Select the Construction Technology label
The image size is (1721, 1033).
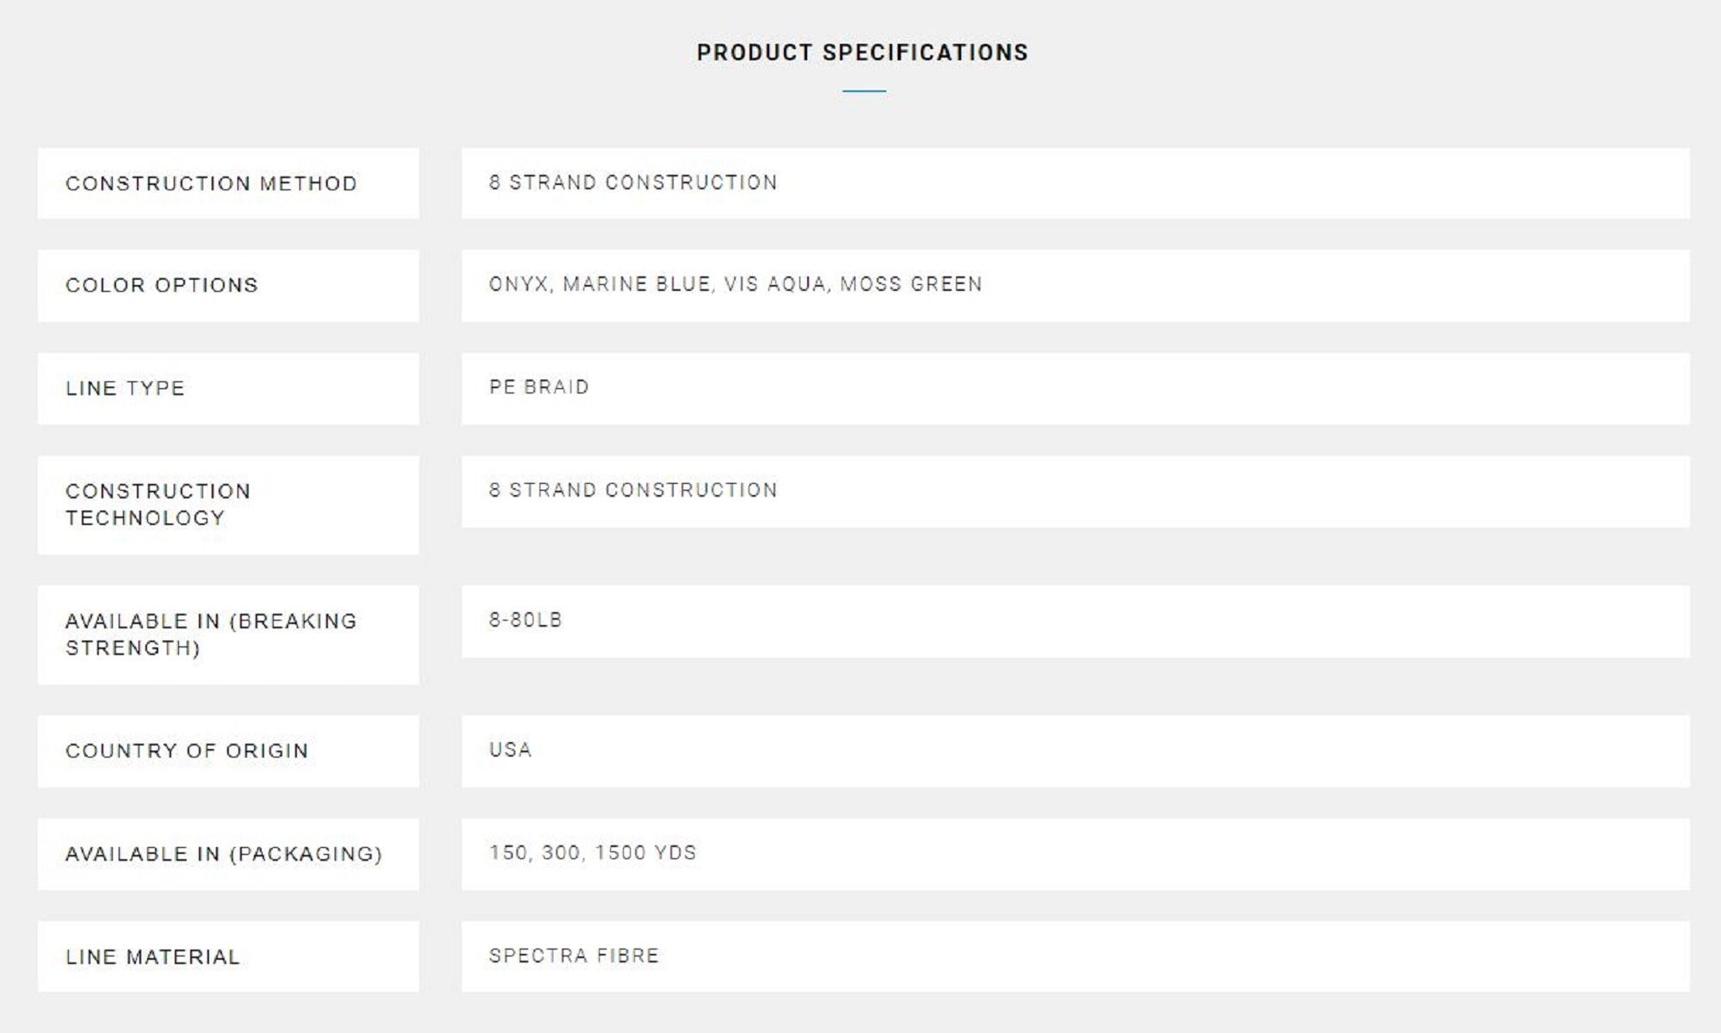point(158,504)
